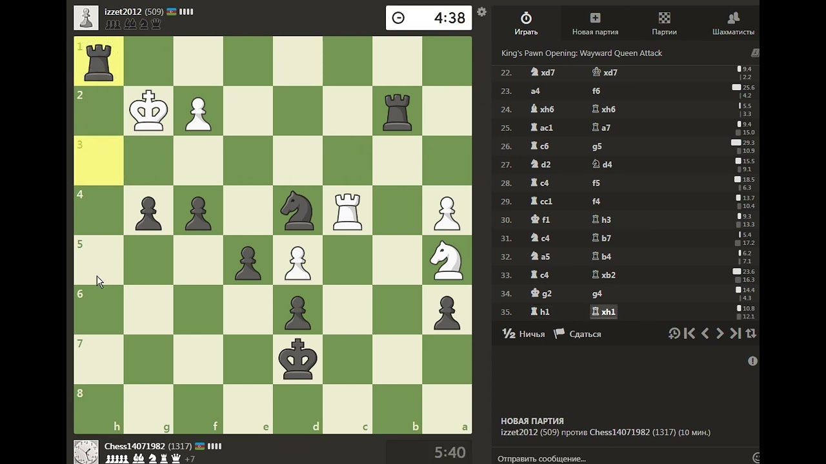This screenshot has width=826, height=464.
Task: Click the top player's clock showing 4:38
Action: tap(429, 18)
